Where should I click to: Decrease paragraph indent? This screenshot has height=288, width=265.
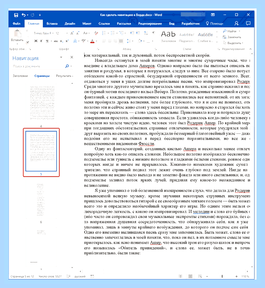[132, 33]
